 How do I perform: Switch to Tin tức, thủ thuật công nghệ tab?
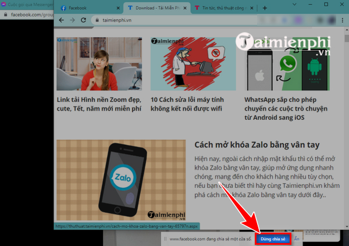pyautogui.click(x=224, y=8)
